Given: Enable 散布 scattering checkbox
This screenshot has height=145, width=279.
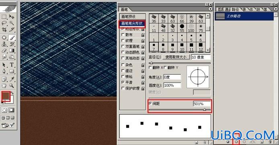Looking at the screenshot, I should point(123,35).
